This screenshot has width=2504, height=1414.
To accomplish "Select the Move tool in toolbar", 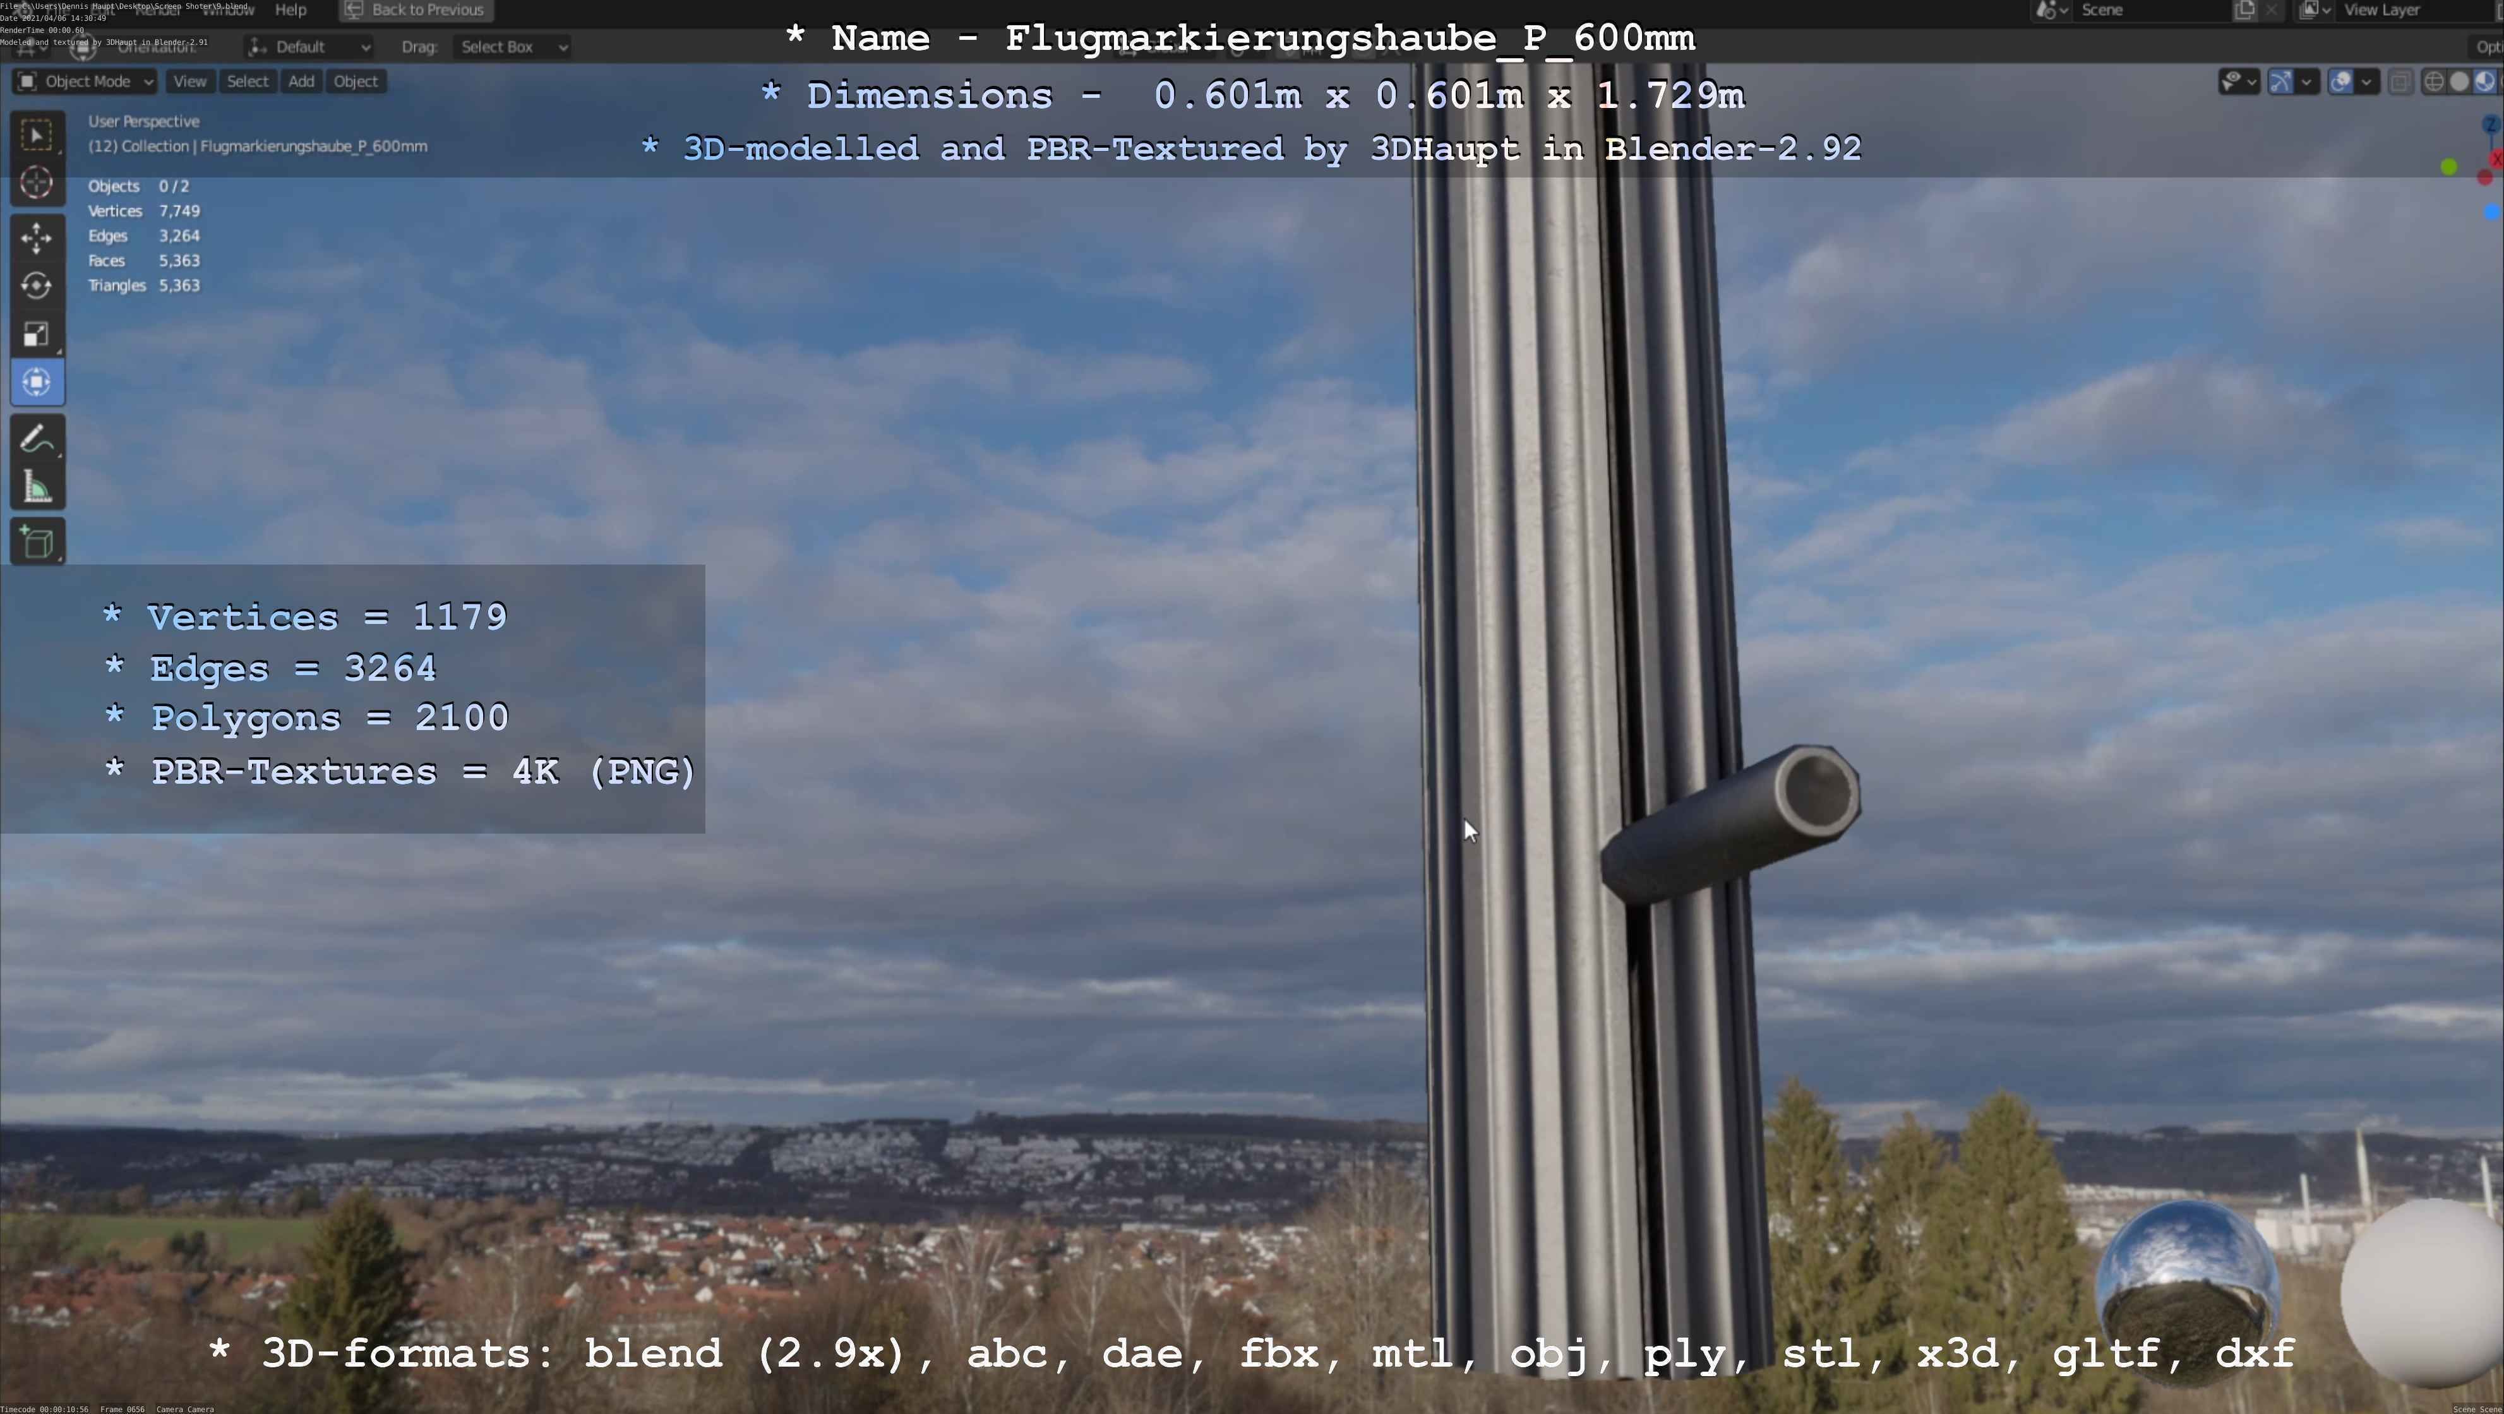I will (37, 237).
